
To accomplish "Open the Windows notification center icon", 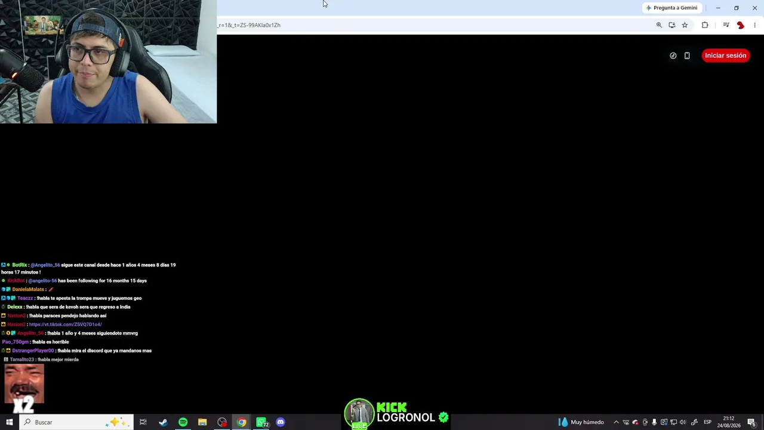I will point(752,422).
